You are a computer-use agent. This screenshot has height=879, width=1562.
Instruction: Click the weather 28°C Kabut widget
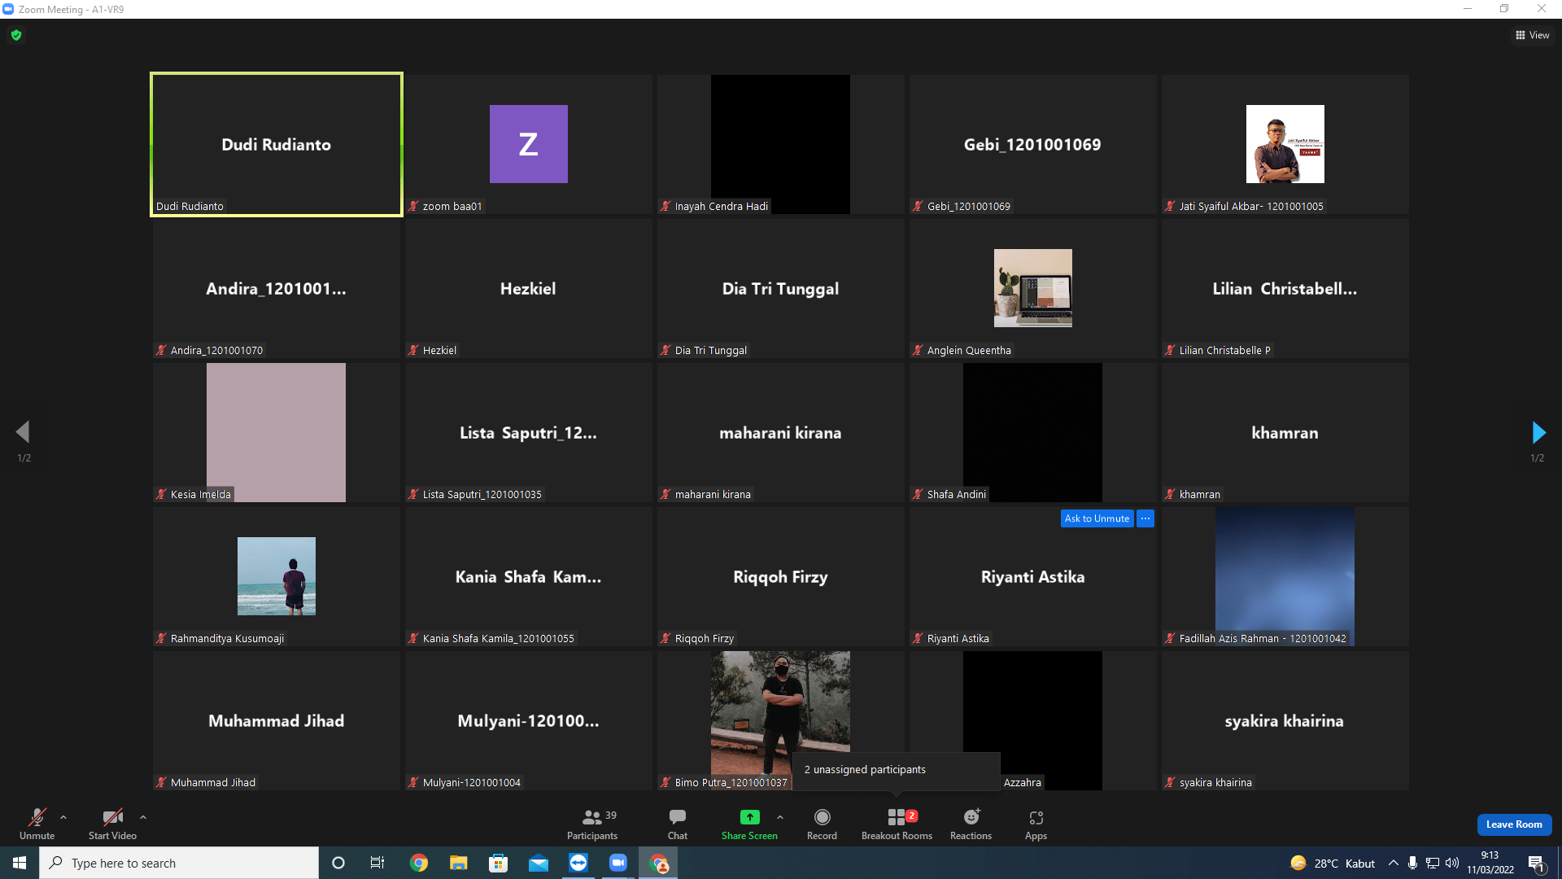[x=1333, y=863]
